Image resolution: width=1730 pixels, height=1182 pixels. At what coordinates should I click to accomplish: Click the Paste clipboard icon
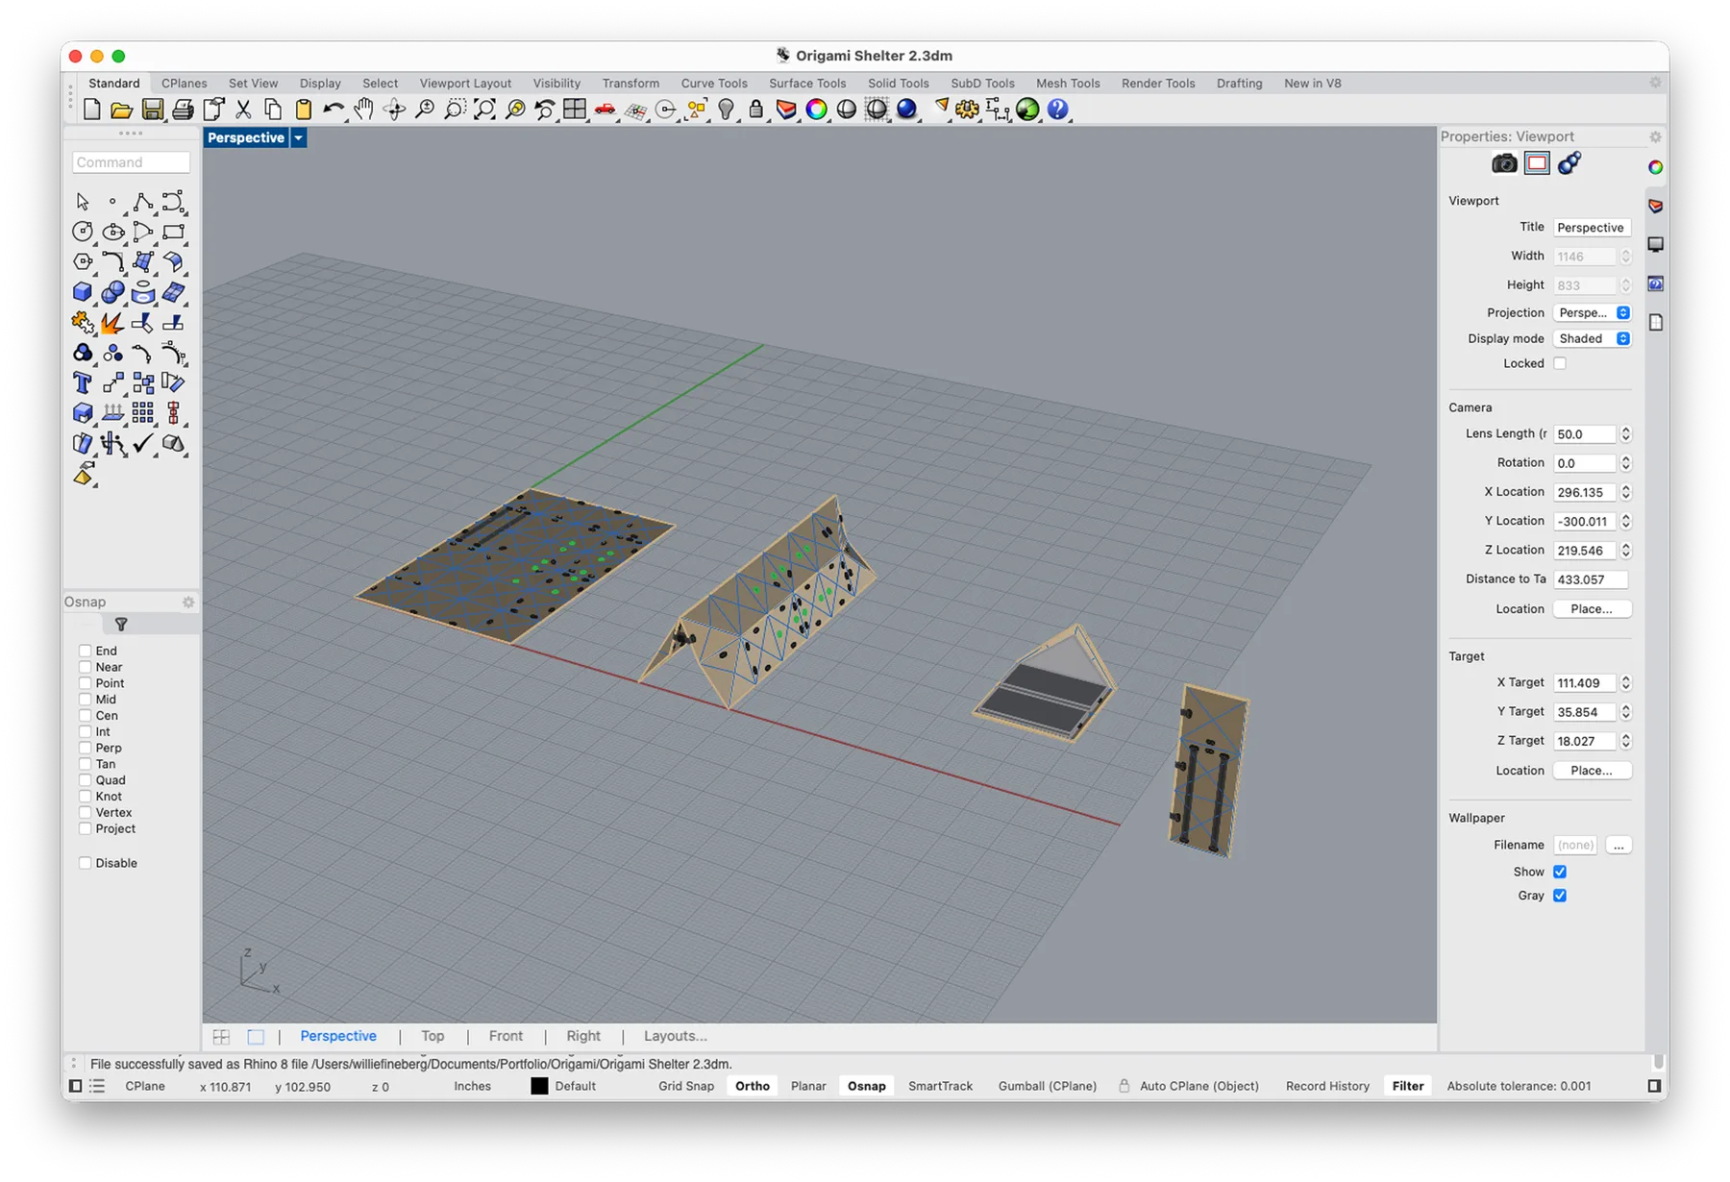(x=304, y=110)
